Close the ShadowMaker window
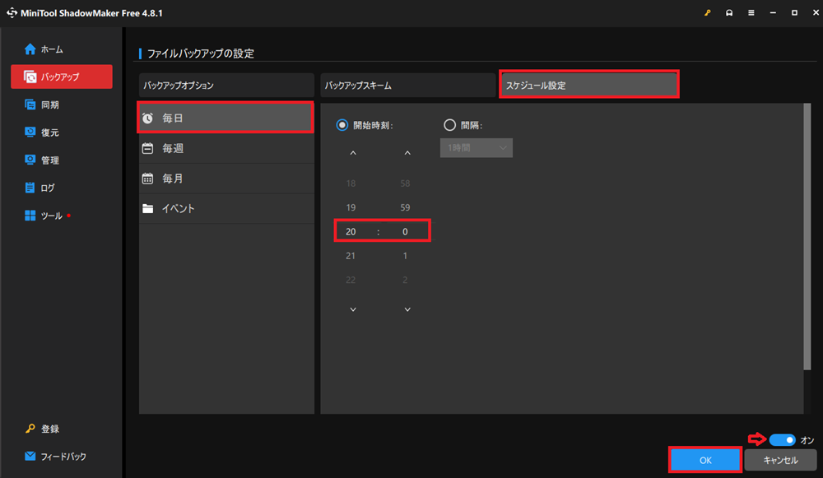 click(816, 12)
